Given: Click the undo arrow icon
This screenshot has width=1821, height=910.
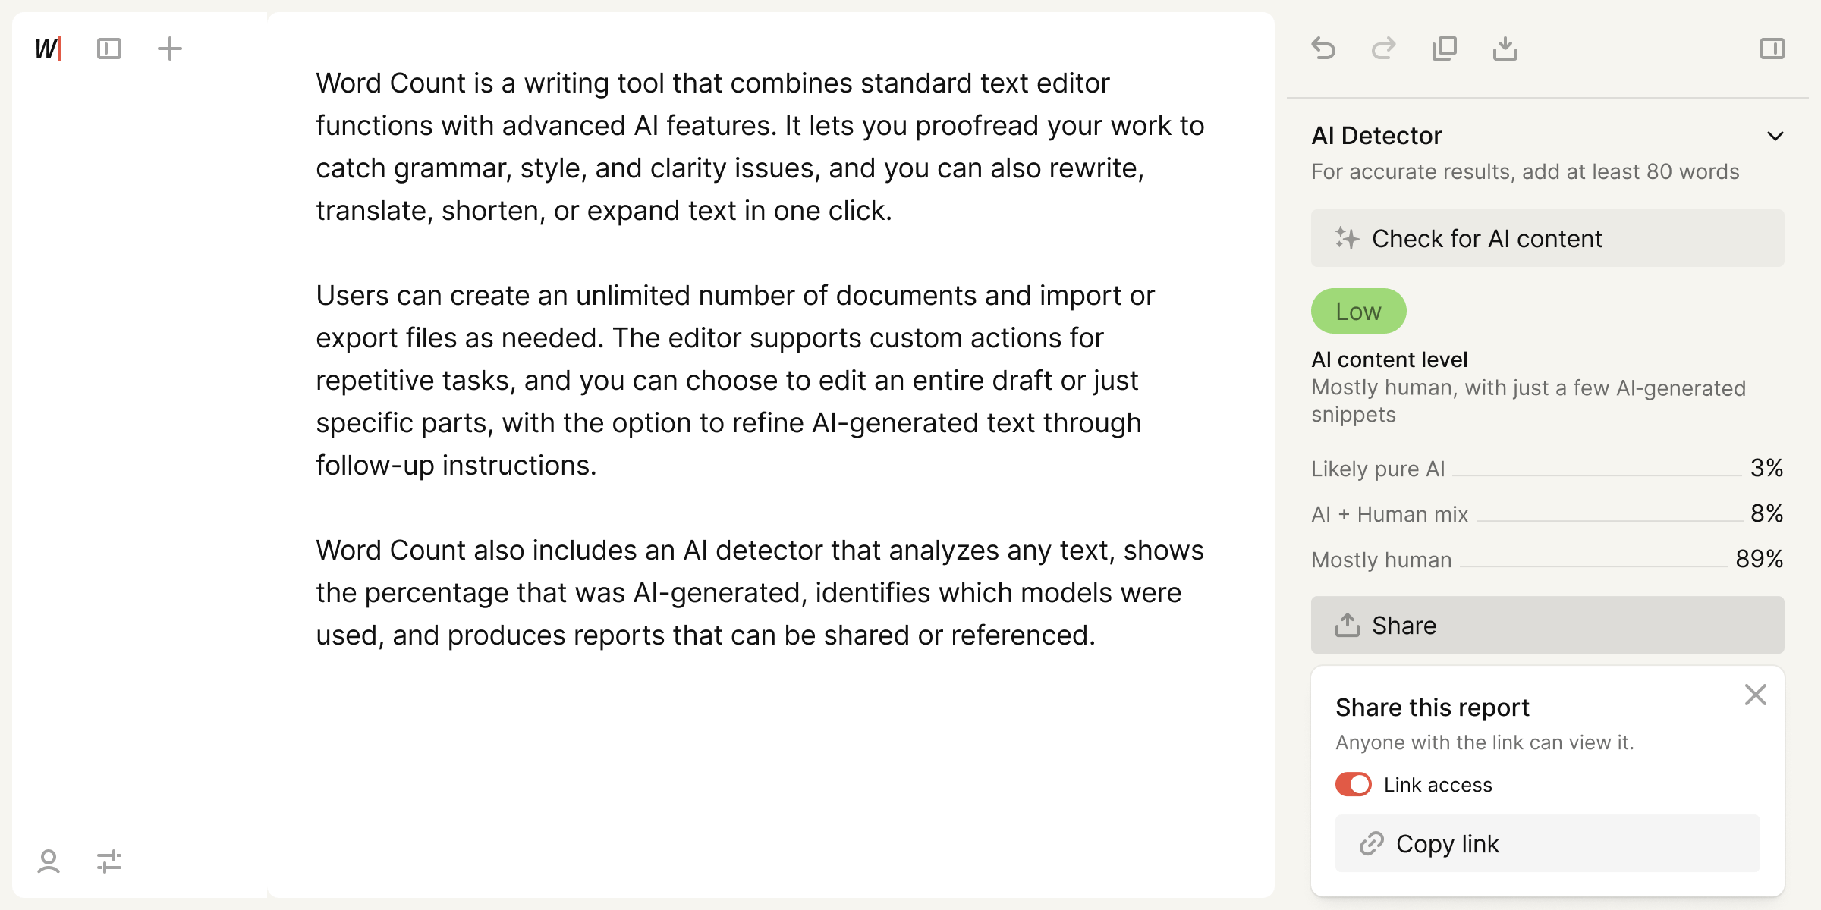Looking at the screenshot, I should pyautogui.click(x=1323, y=49).
